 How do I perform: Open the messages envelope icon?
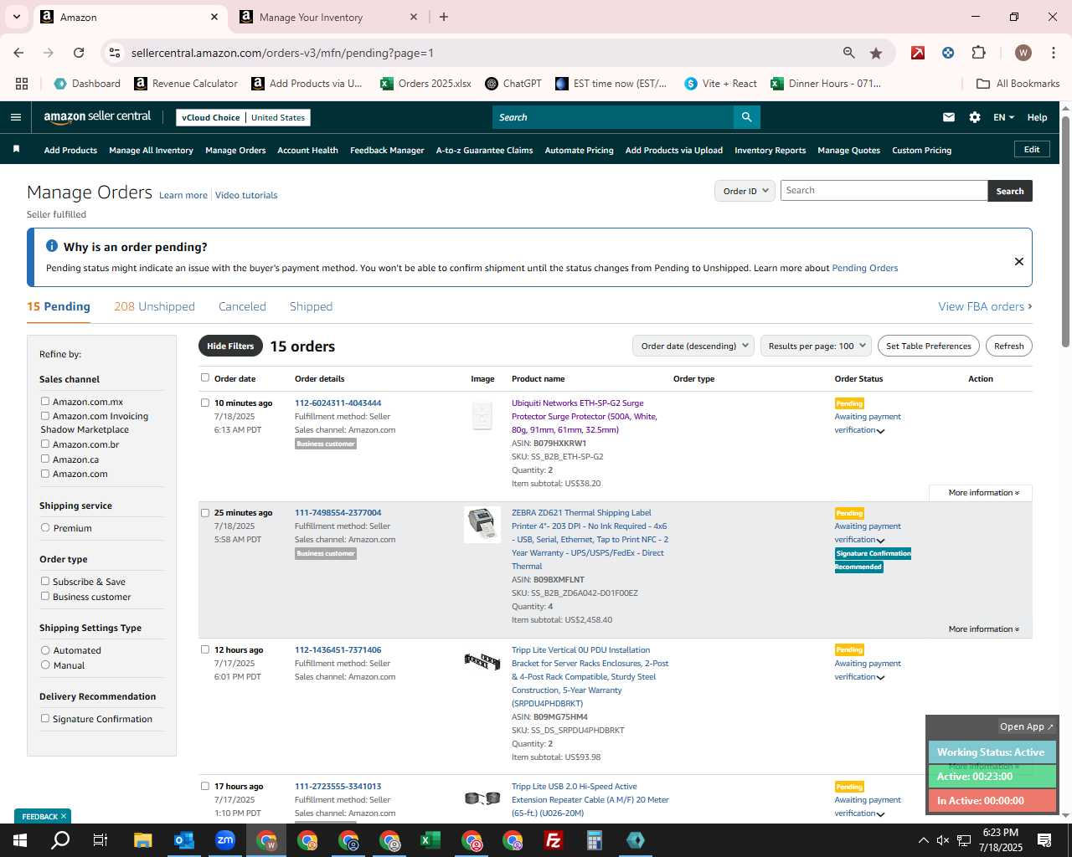point(949,117)
